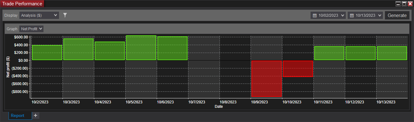Expand the 10/13/2023 end date picker
This screenshot has height=122, width=414.
point(380,15)
